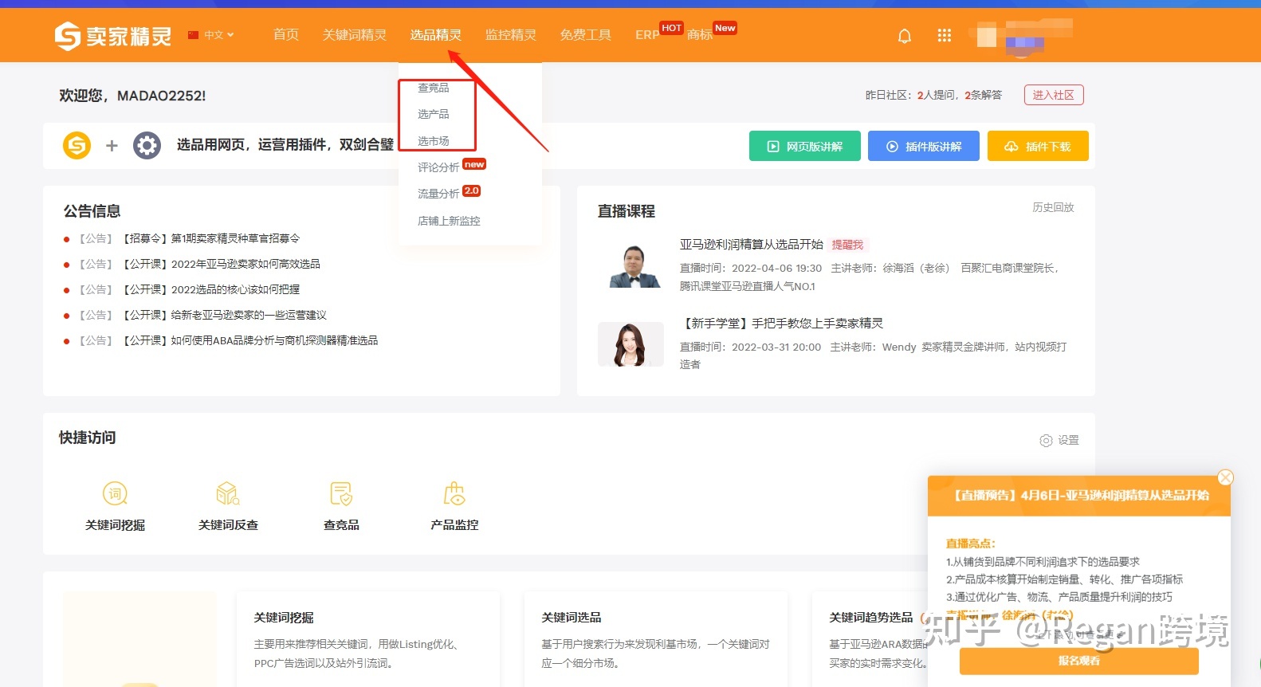Open the 查竞品 quick access icon
Screen dimensions: 1261x687
pyautogui.click(x=341, y=494)
